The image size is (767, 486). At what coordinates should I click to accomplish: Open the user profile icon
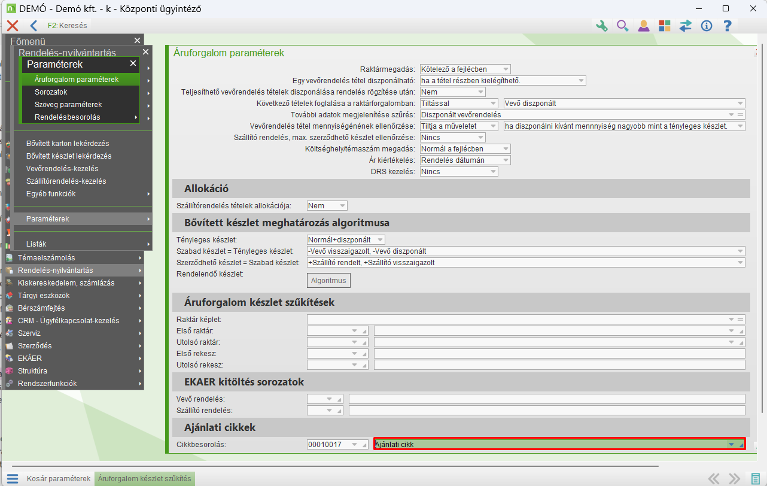[x=644, y=26]
